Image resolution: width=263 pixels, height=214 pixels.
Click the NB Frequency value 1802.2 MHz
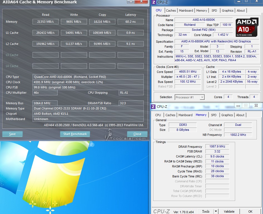click(x=238, y=135)
